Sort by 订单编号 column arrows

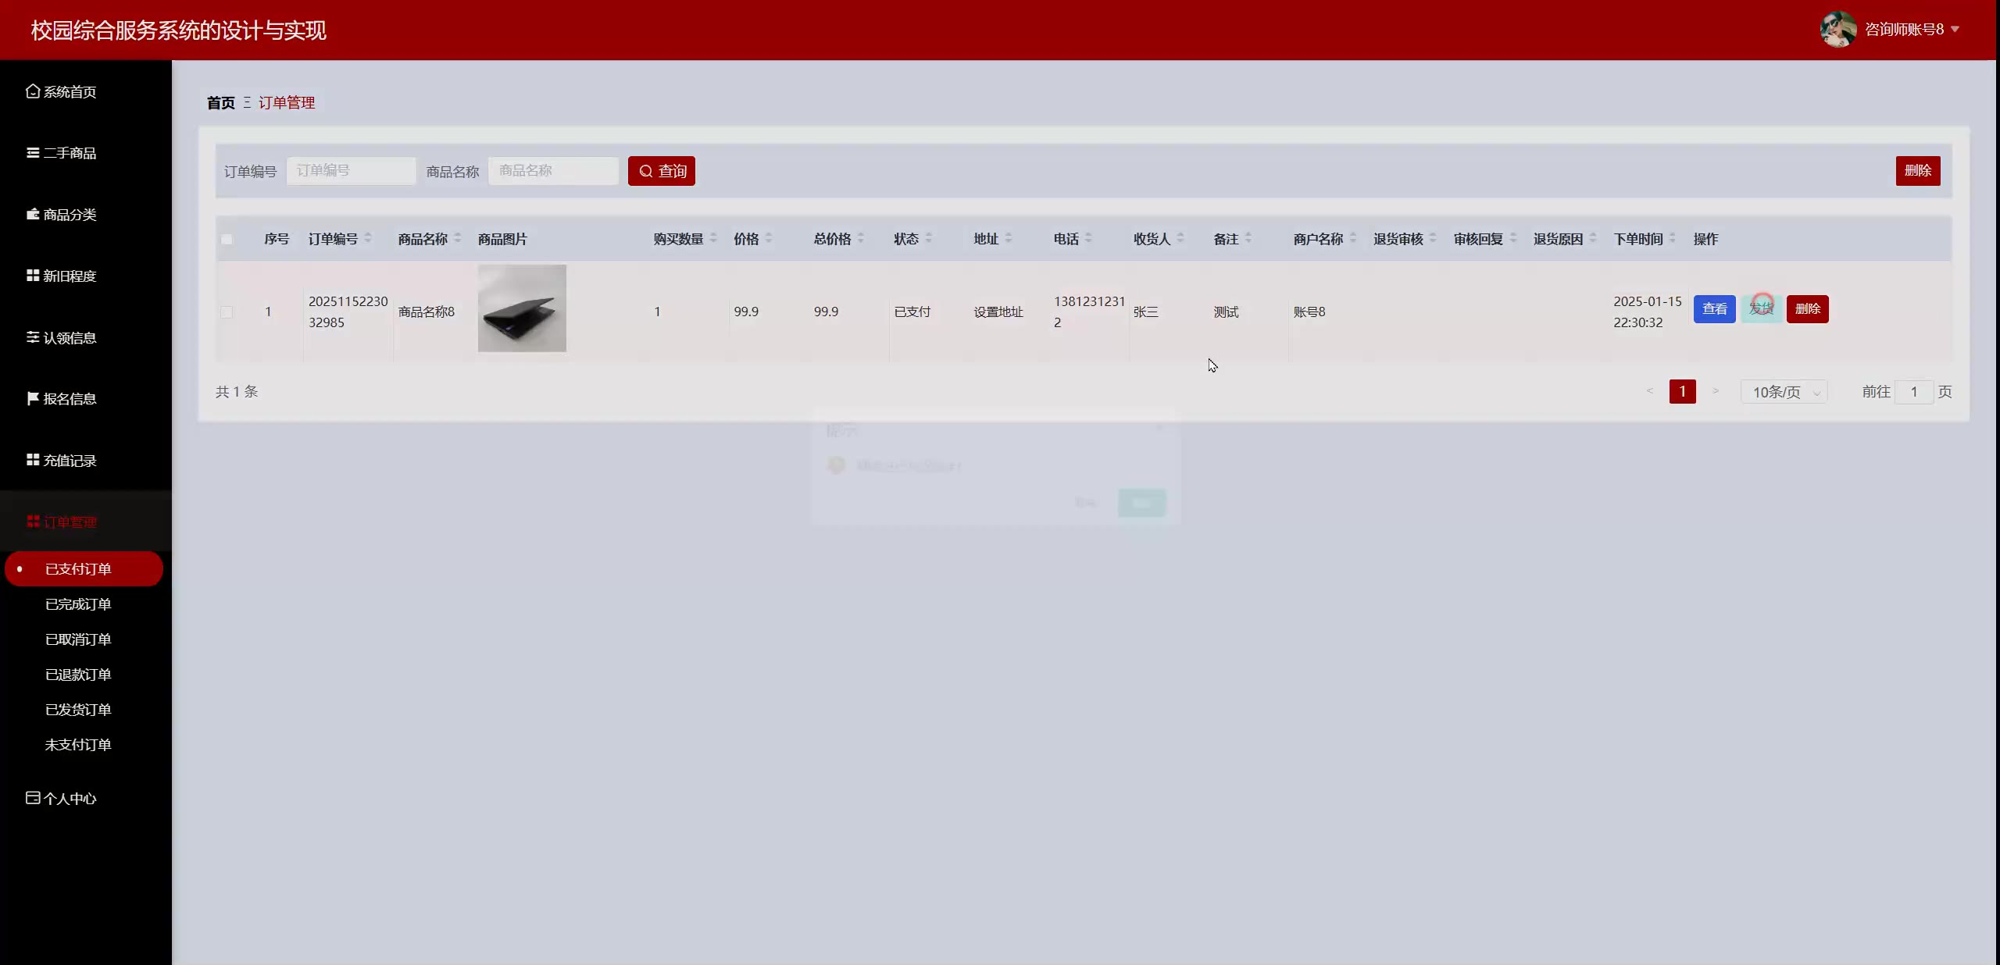[368, 238]
